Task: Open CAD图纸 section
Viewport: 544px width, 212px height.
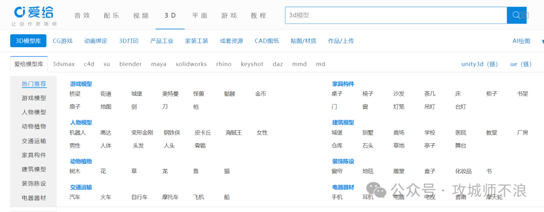Action: click(x=267, y=41)
